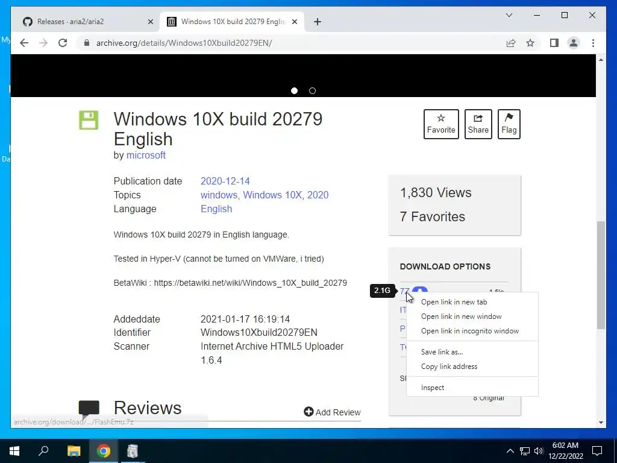617x463 pixels.
Task: Open network status tray icon
Action: click(x=525, y=451)
